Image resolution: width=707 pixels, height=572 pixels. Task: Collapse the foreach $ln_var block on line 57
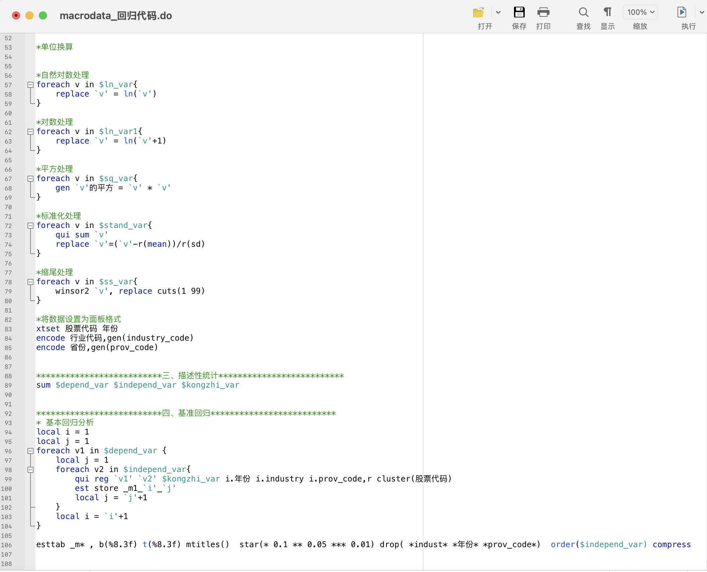point(30,85)
